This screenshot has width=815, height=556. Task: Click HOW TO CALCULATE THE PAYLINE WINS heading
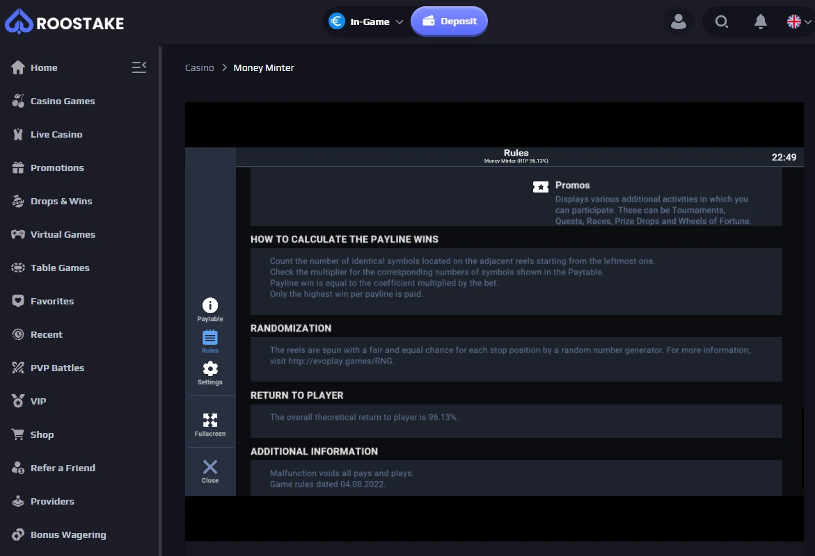(345, 239)
